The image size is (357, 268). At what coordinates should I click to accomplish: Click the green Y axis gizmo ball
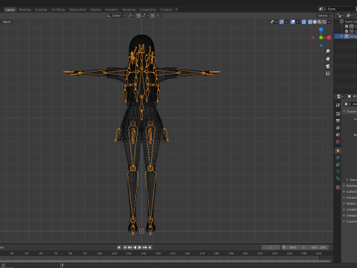321,37
